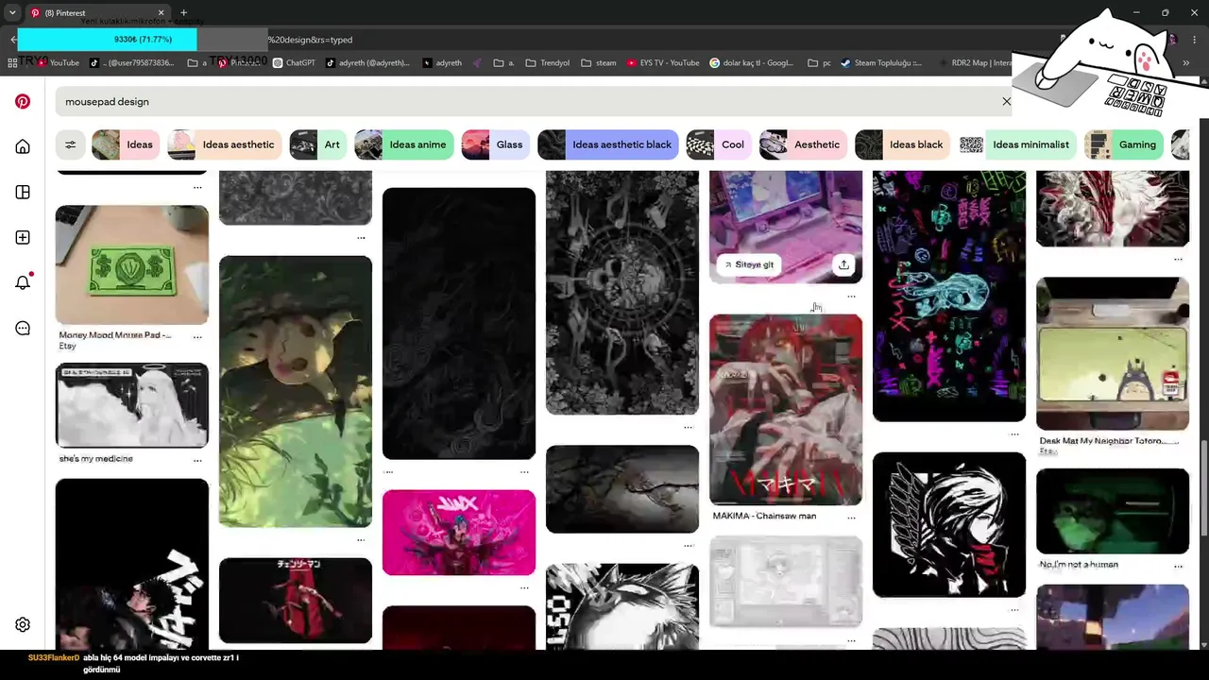The height and width of the screenshot is (680, 1209).
Task: Select the Ideas black filter chip
Action: pyautogui.click(x=901, y=144)
